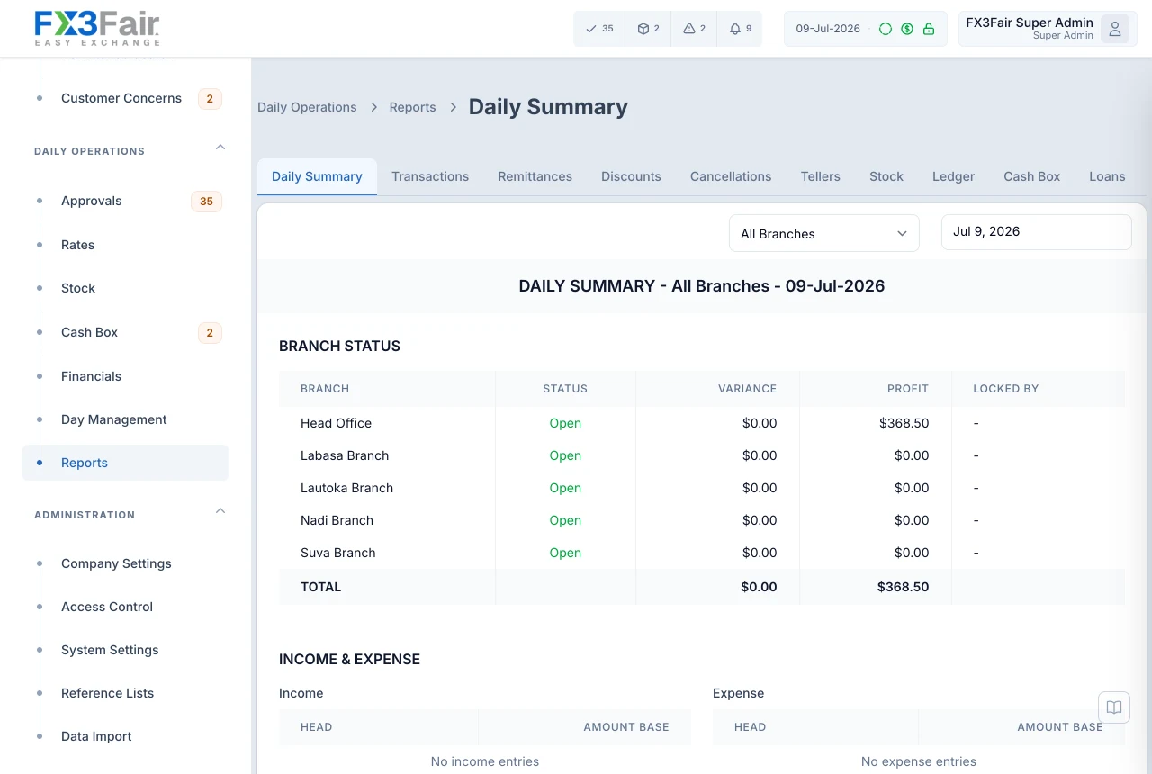Select the Daily Summary tab
Viewport: 1152px width, 774px height.
[x=317, y=176]
